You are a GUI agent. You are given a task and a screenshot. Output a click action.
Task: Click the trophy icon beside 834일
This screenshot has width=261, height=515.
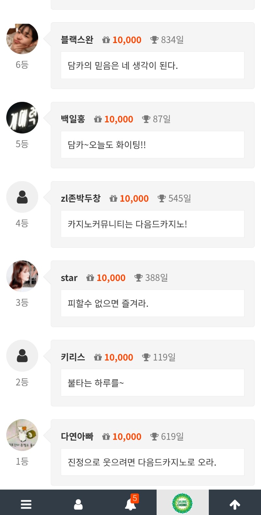154,40
